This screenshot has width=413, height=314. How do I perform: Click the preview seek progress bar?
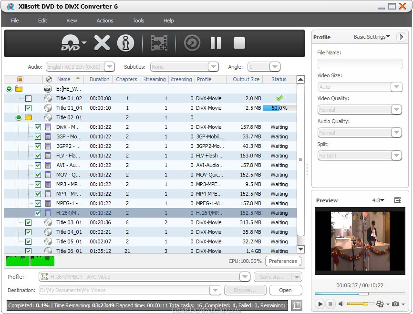[x=360, y=293]
